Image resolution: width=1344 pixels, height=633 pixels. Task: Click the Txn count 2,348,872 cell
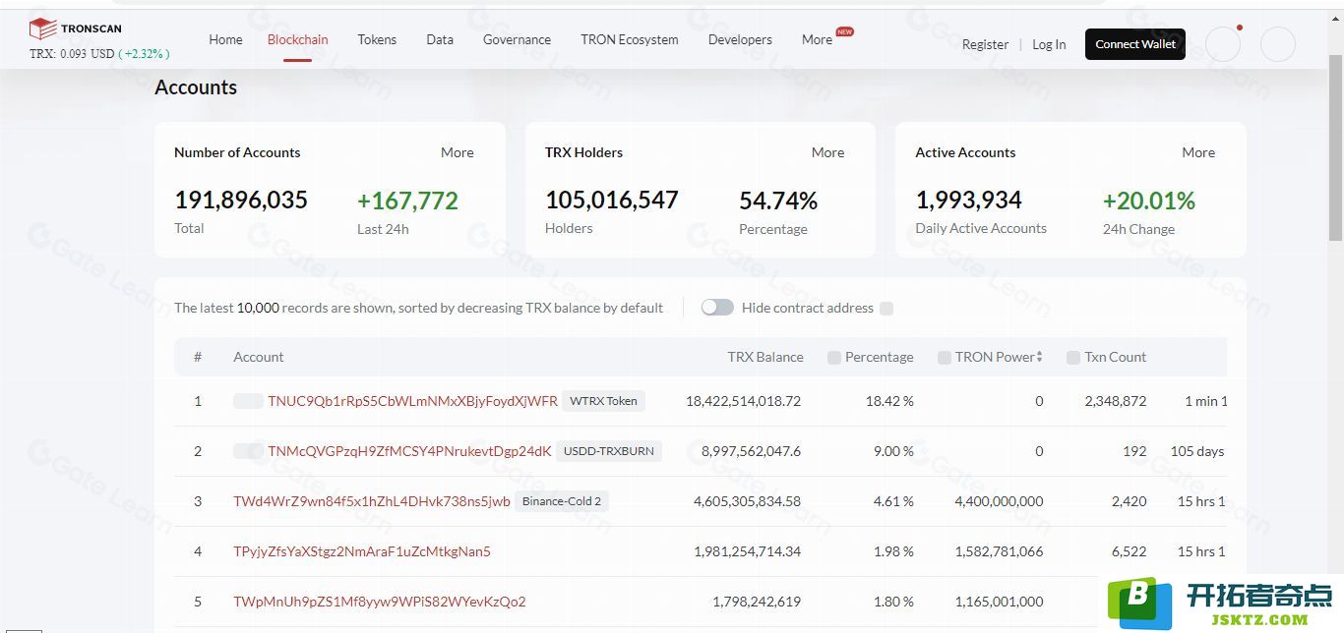click(1116, 401)
